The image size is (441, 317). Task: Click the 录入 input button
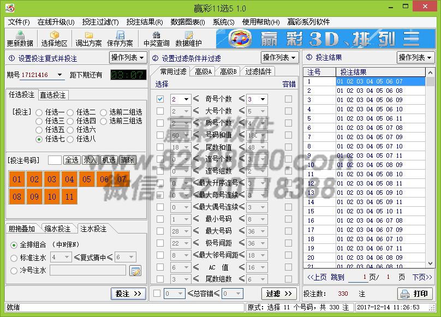pyautogui.click(x=90, y=160)
